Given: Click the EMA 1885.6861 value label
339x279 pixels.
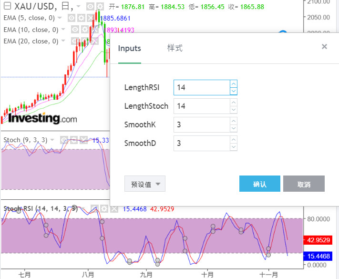Looking at the screenshot, I should [x=115, y=18].
